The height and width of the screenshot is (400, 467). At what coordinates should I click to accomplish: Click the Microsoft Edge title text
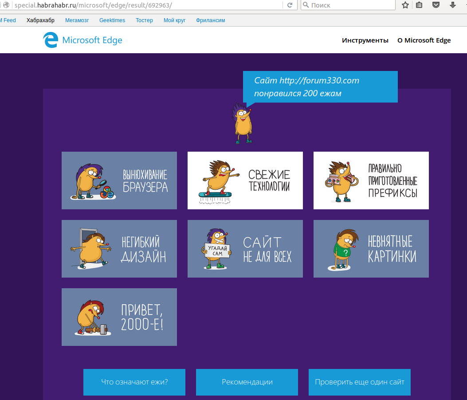click(92, 40)
